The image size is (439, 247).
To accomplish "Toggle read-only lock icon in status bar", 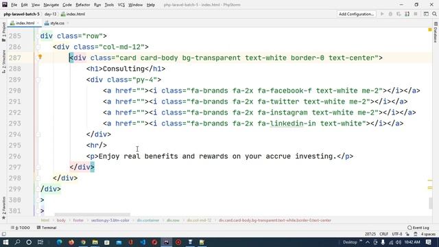I will (407, 234).
